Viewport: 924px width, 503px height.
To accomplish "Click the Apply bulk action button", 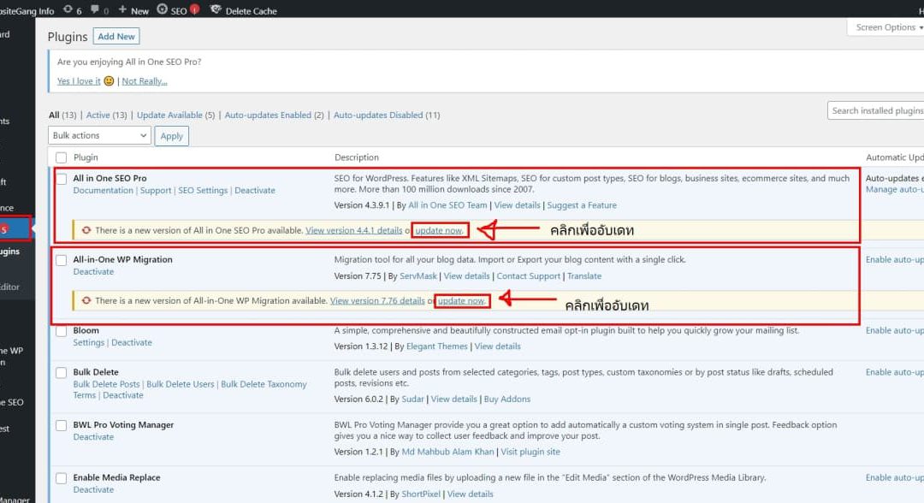I will tap(171, 136).
